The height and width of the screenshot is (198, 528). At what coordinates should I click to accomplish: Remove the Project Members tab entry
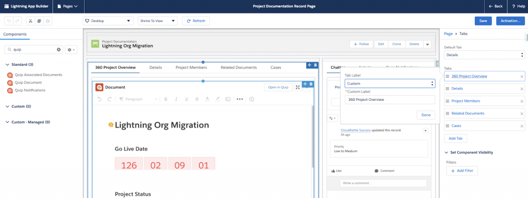(x=522, y=101)
